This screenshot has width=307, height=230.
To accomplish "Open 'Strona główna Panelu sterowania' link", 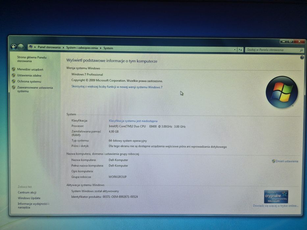I will (x=32, y=59).
